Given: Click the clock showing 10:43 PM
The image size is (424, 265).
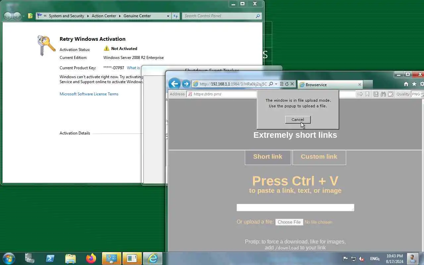Looking at the screenshot, I should point(395,259).
